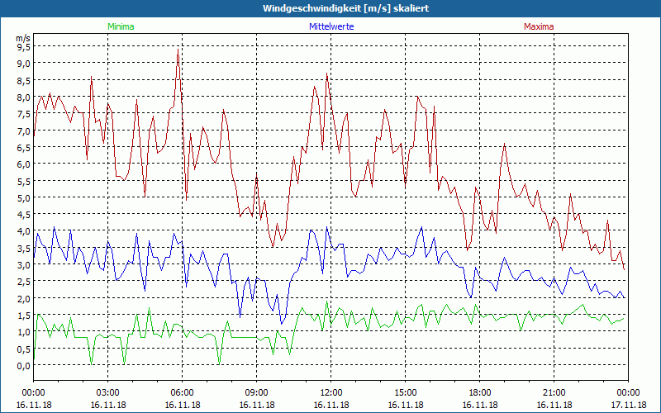661x413 pixels.
Task: Click the 2,0 value on the y-axis
Action: click(x=23, y=298)
